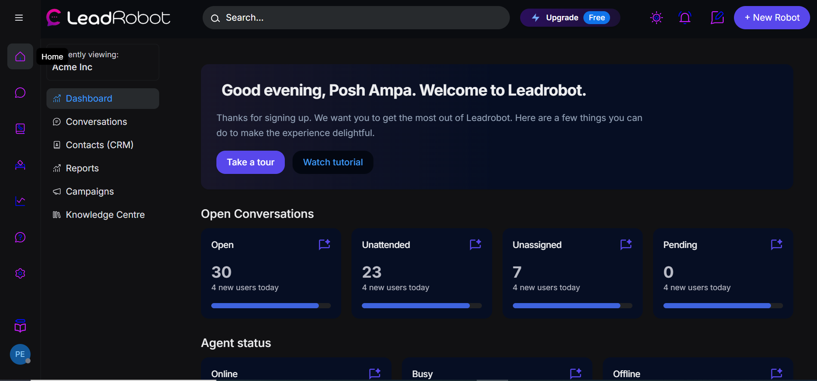
Task: Open the line chart icon in sidebar rail
Action: tap(20, 201)
